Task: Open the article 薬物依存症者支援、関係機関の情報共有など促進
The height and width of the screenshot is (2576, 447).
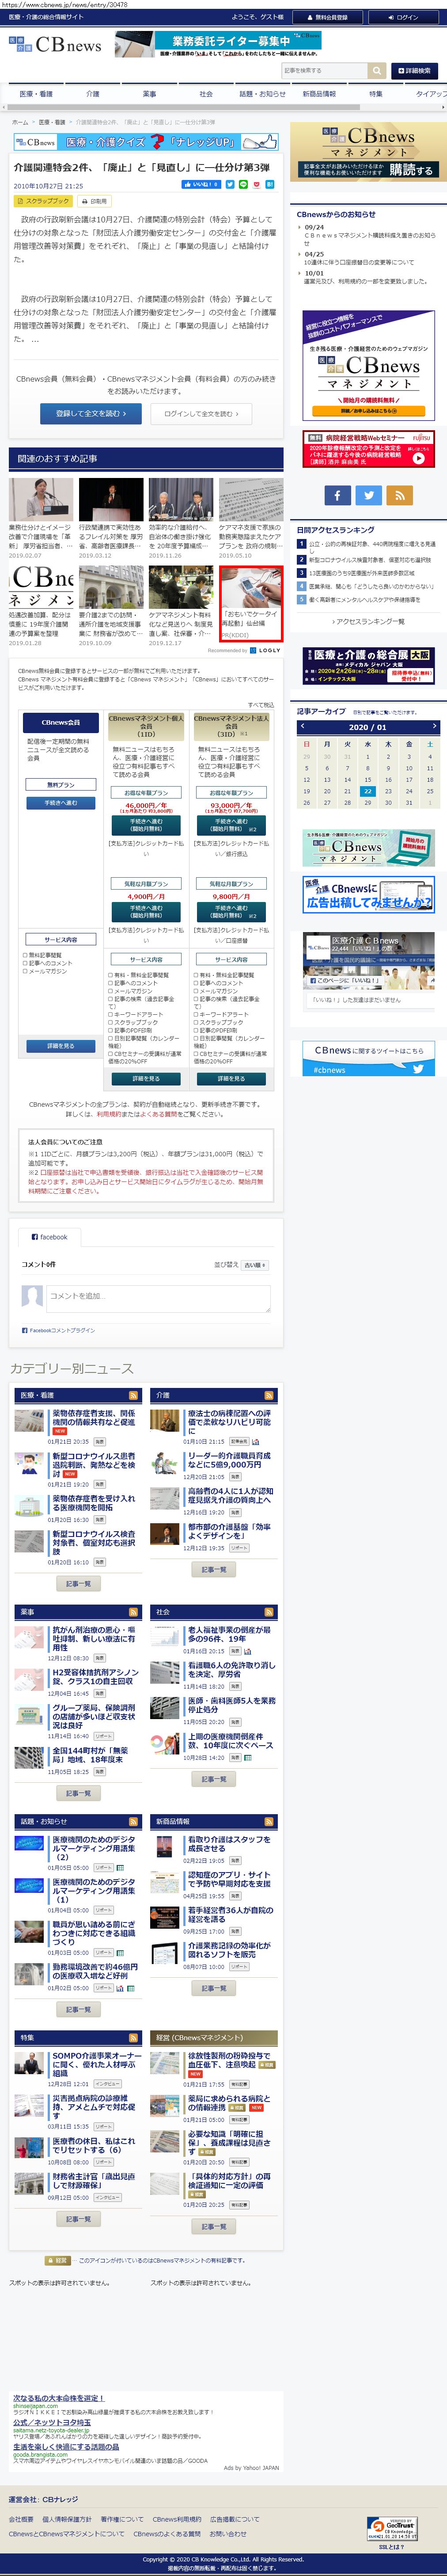Action: coord(93,1418)
